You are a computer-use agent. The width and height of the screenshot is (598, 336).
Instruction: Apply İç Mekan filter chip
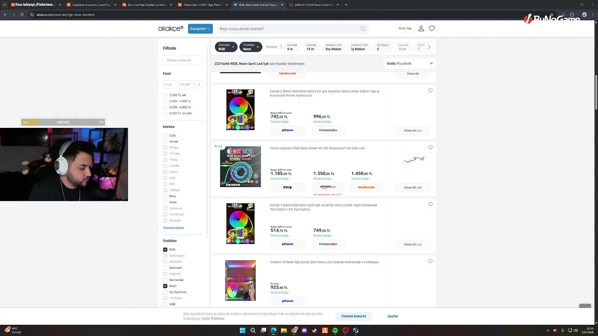(358, 47)
